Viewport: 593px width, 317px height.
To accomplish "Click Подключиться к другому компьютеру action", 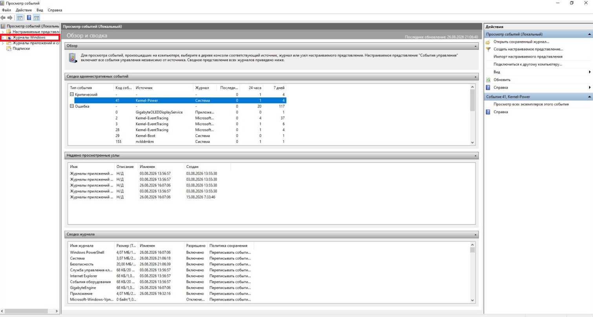I will point(528,64).
